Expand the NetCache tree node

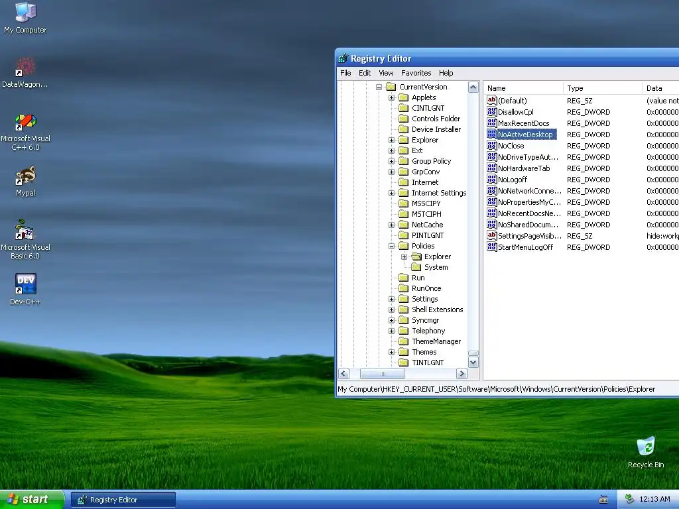391,225
